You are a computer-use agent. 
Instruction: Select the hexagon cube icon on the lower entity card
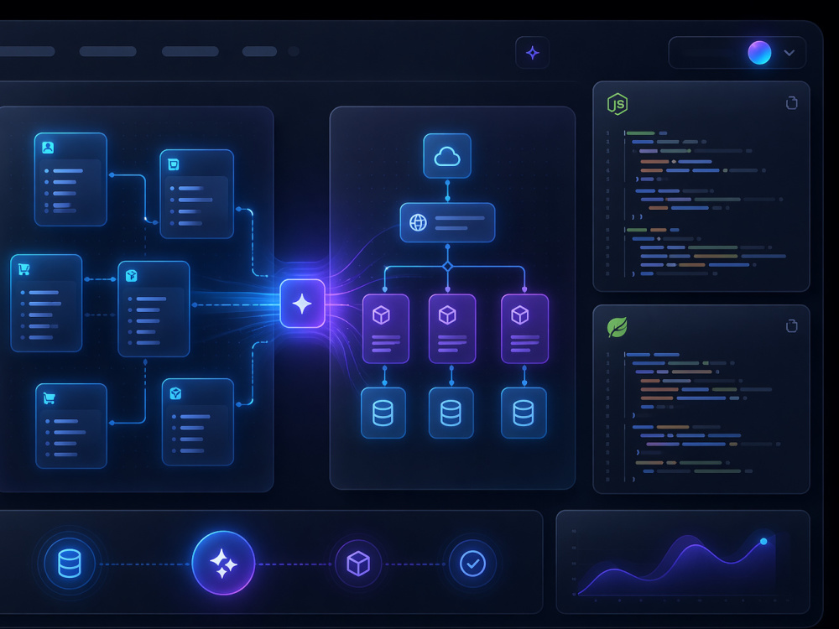pyautogui.click(x=175, y=393)
